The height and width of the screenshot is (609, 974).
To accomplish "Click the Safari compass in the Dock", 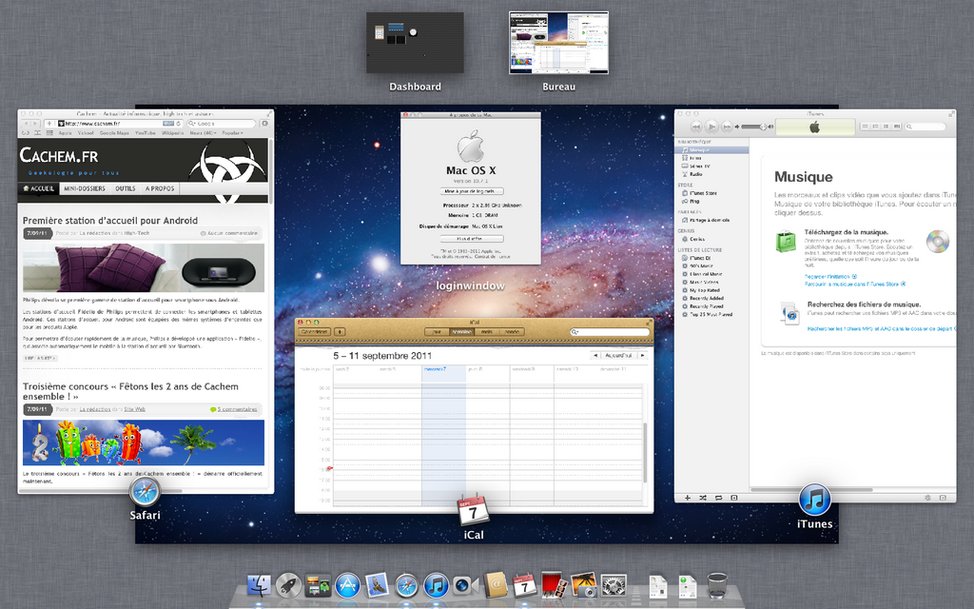I will pyautogui.click(x=407, y=585).
